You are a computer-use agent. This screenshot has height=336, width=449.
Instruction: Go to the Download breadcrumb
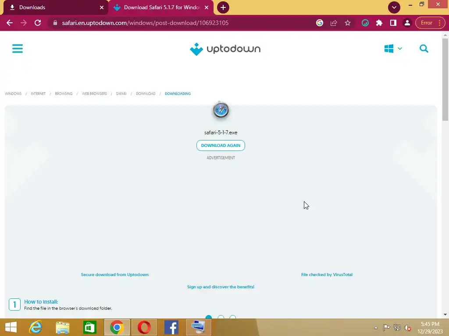[x=146, y=94]
